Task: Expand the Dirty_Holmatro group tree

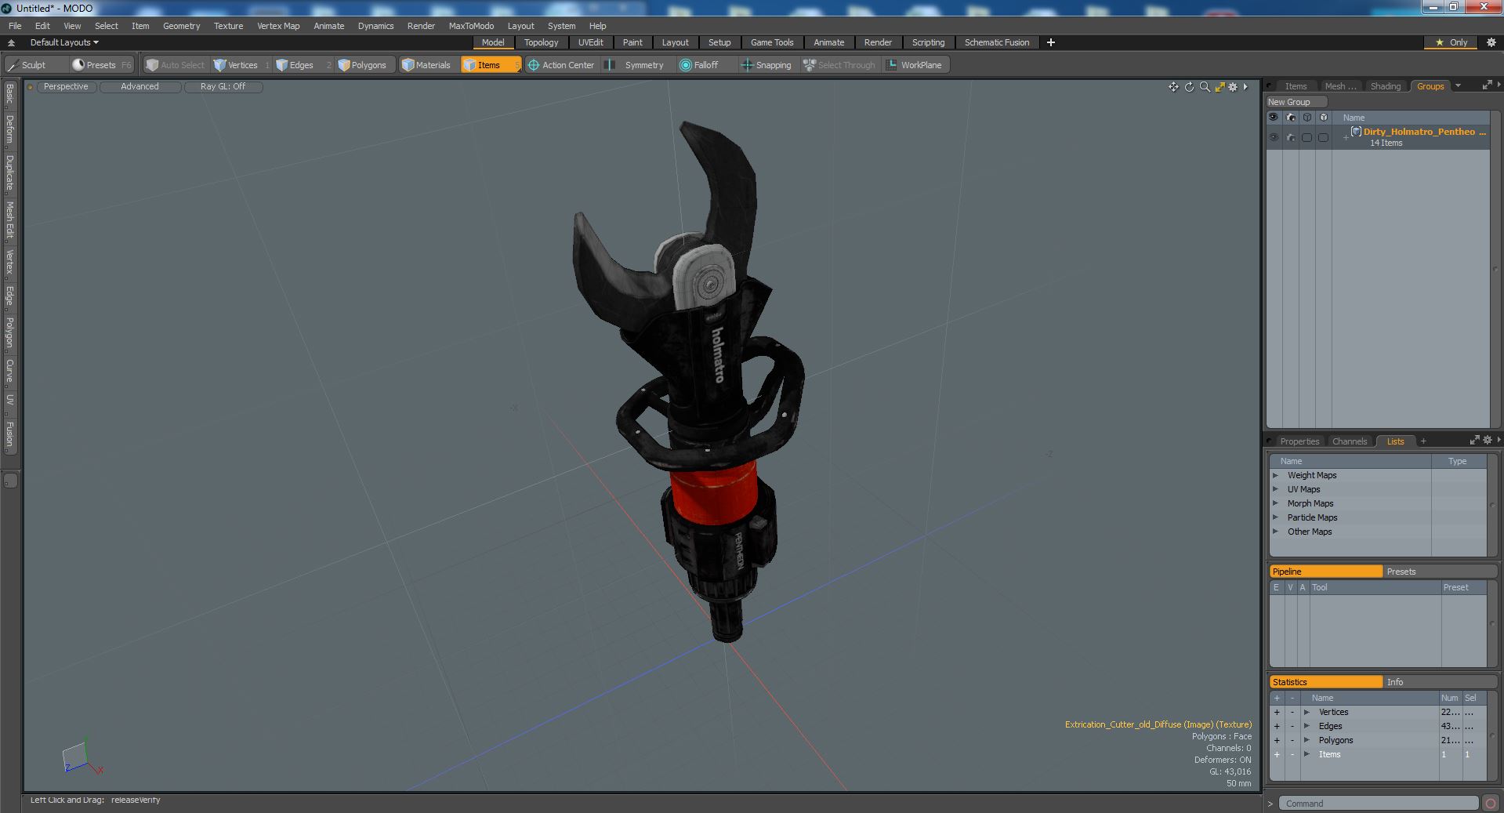Action: pyautogui.click(x=1346, y=137)
